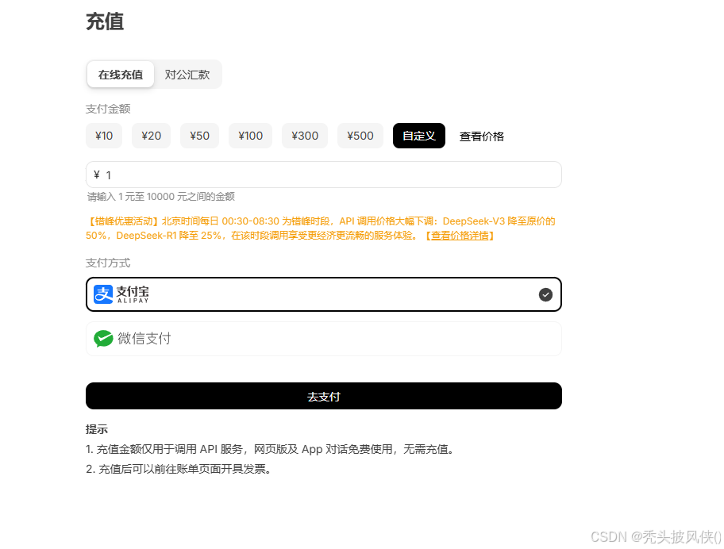Click the hint '请输入 1 元至 10000 元之间的金额'

161,197
